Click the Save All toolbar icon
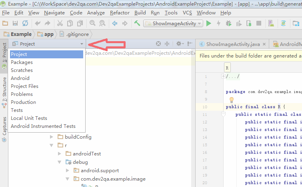Screen dimensions: 302x187 coord(16,24)
